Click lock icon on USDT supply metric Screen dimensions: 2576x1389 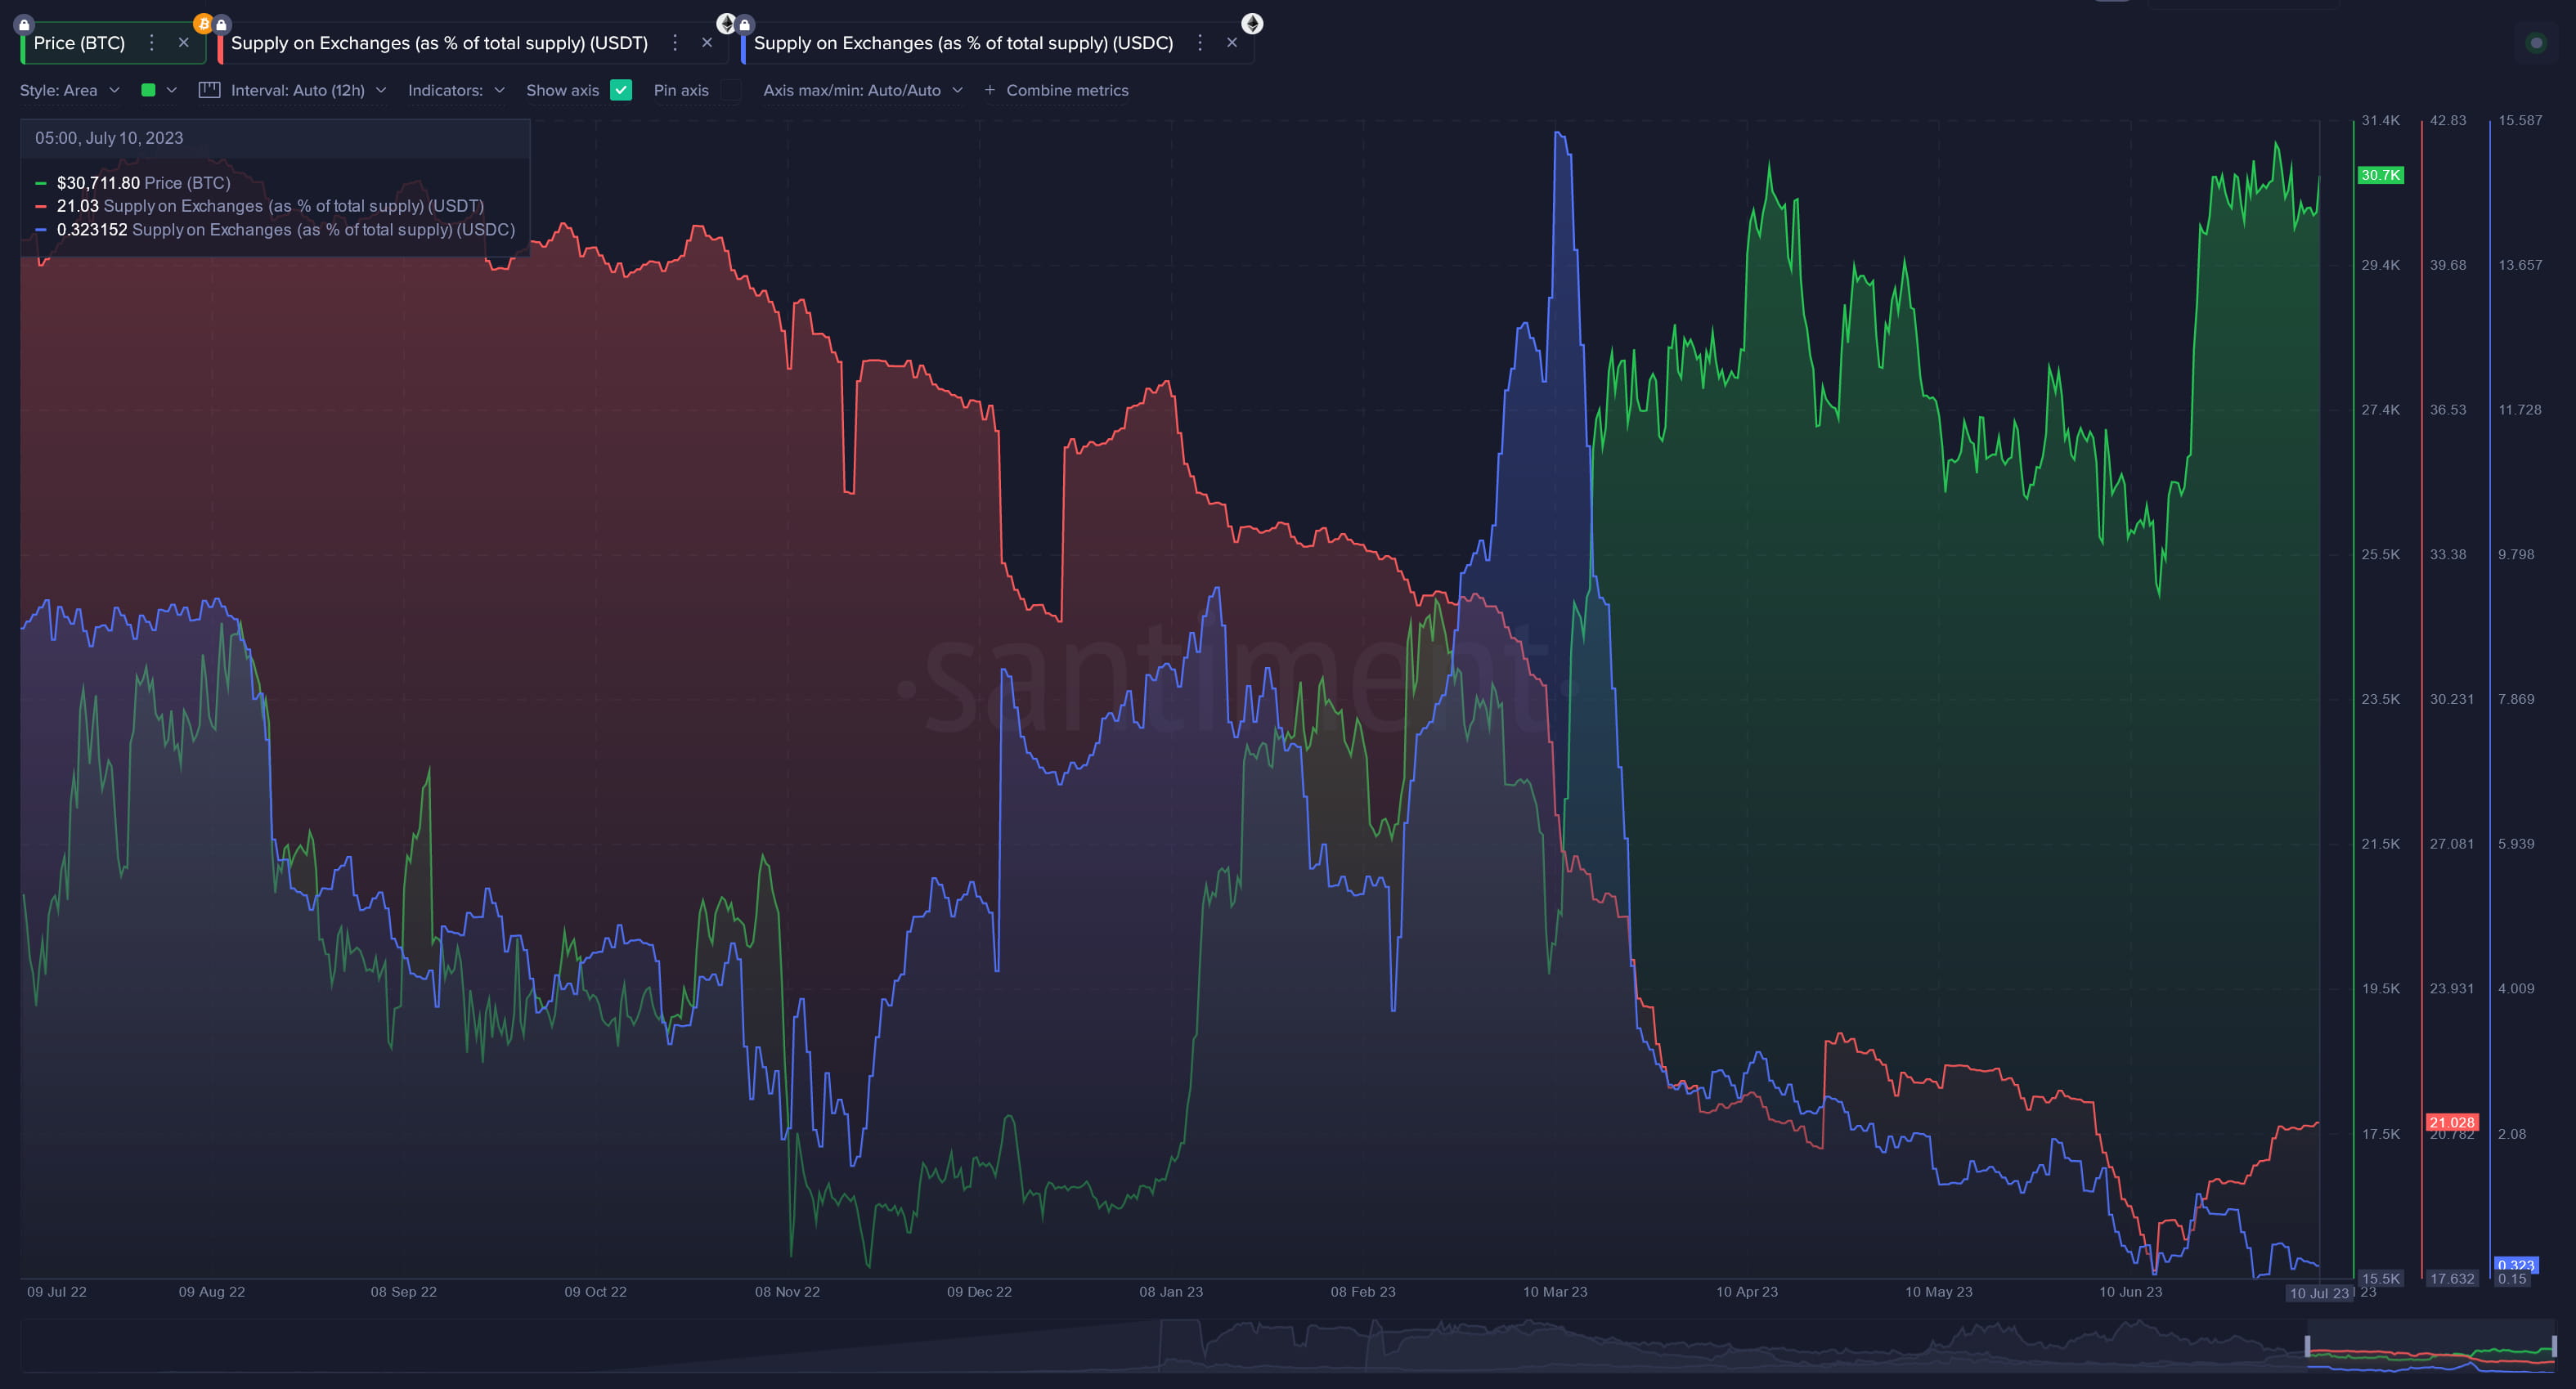coord(221,24)
